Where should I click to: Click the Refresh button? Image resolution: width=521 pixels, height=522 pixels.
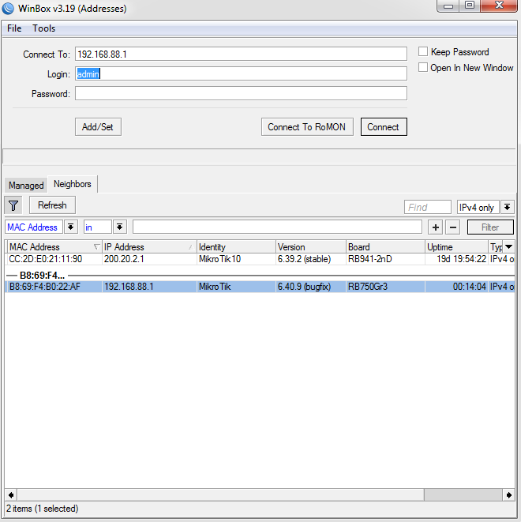[52, 205]
